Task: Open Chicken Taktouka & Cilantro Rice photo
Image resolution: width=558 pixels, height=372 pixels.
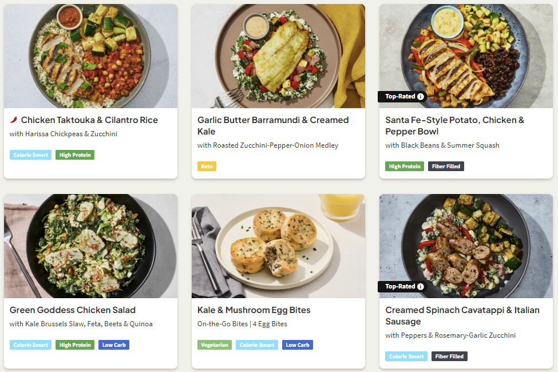Action: [x=90, y=56]
